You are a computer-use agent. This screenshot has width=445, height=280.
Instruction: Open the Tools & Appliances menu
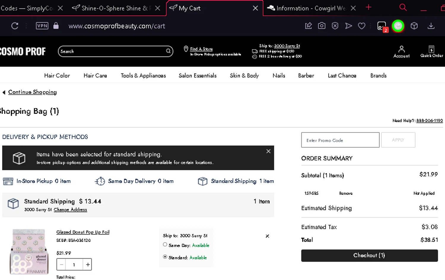coord(143,76)
